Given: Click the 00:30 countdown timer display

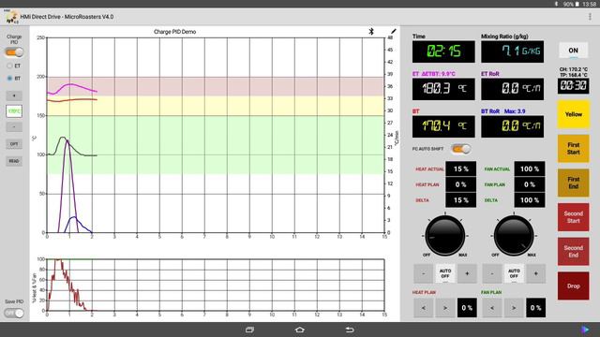Looking at the screenshot, I should pyautogui.click(x=573, y=85).
